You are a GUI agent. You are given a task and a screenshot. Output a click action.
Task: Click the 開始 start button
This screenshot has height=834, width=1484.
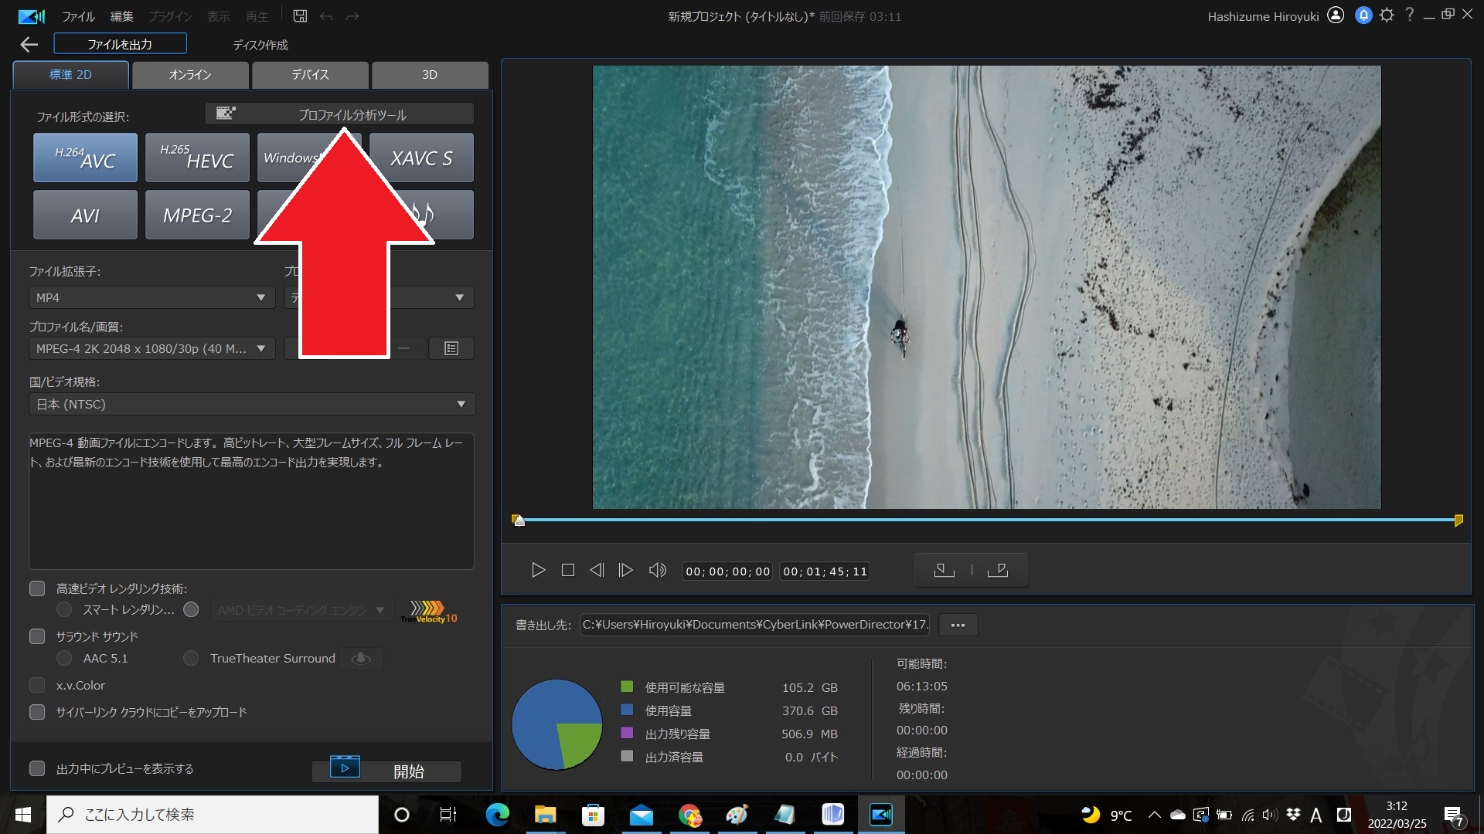click(x=386, y=771)
